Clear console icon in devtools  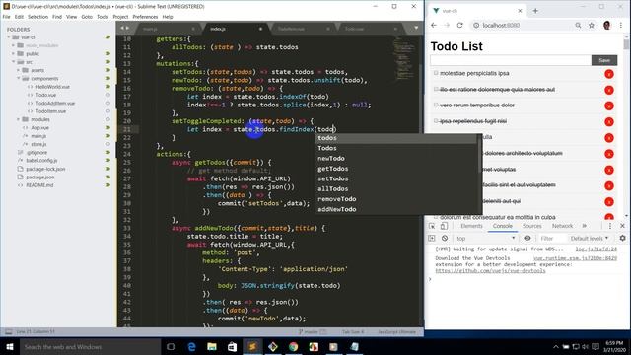(x=445, y=239)
